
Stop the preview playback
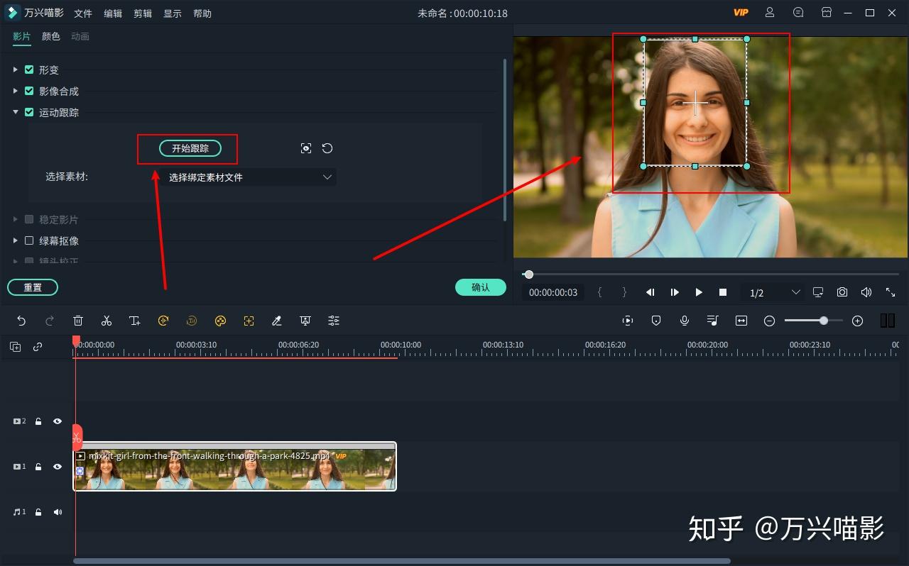[x=723, y=292]
